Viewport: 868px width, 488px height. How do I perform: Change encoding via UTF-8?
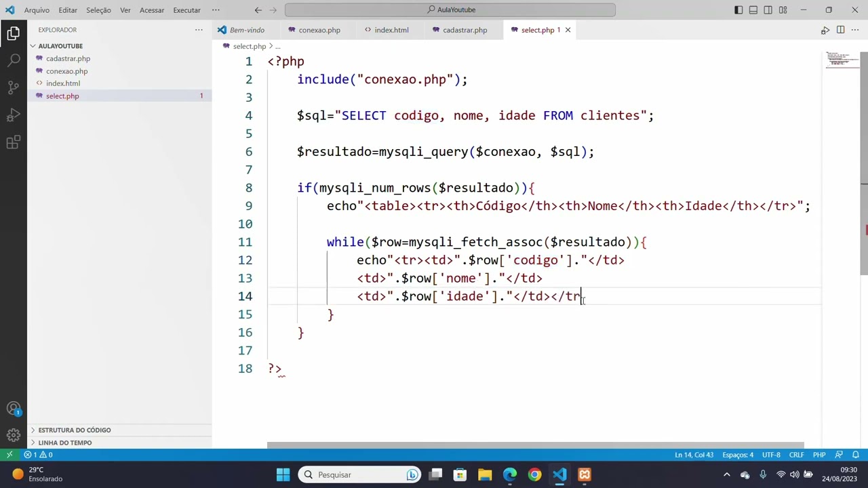point(771,455)
